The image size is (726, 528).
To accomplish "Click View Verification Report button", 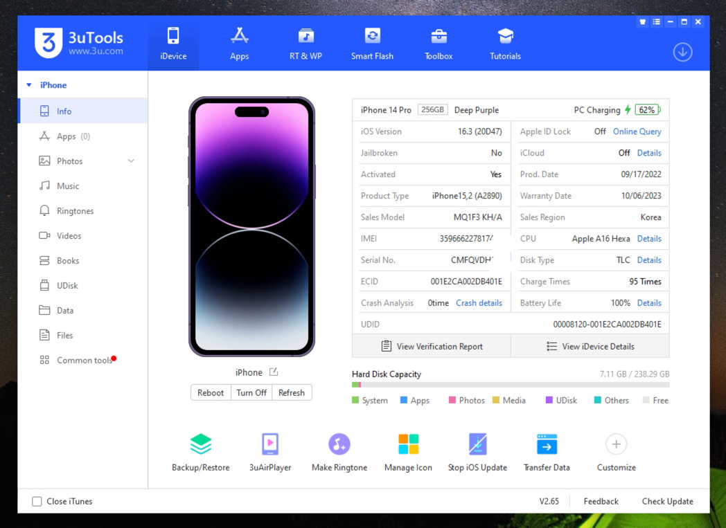I will point(432,346).
